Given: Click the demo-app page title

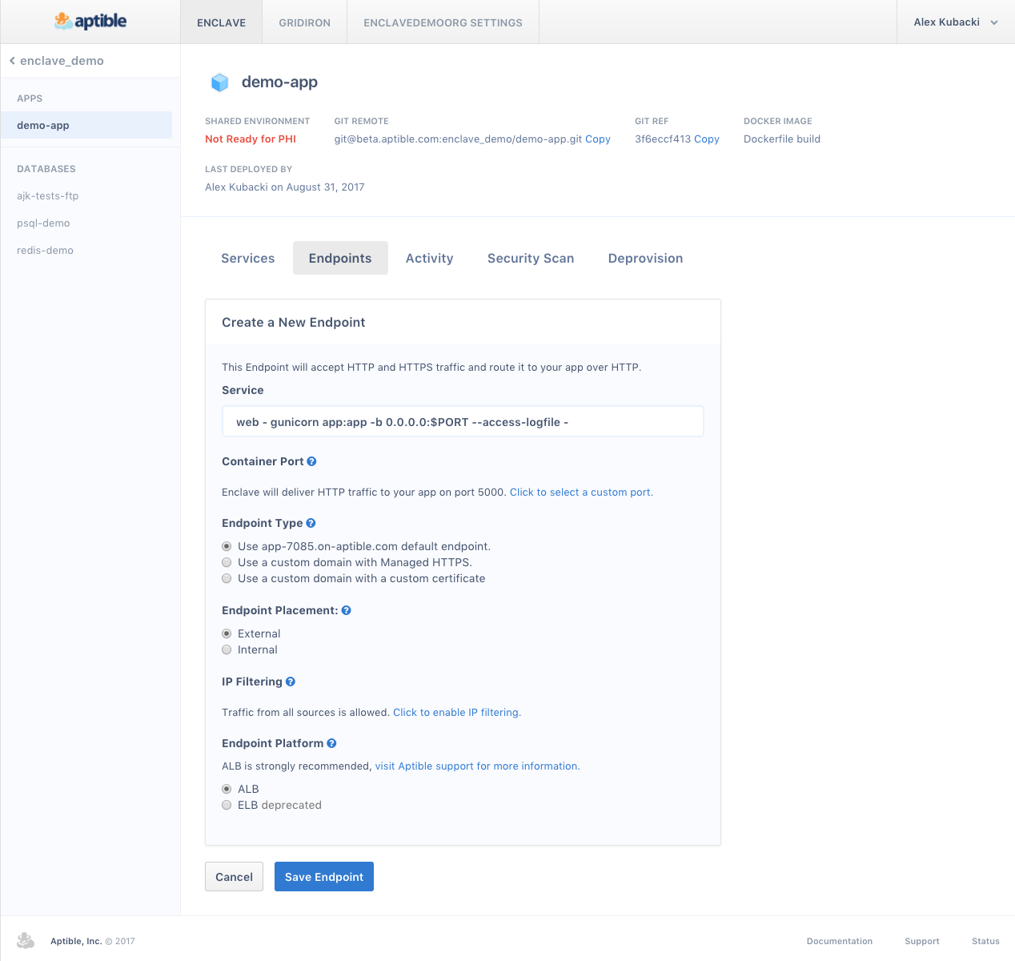Looking at the screenshot, I should (279, 82).
